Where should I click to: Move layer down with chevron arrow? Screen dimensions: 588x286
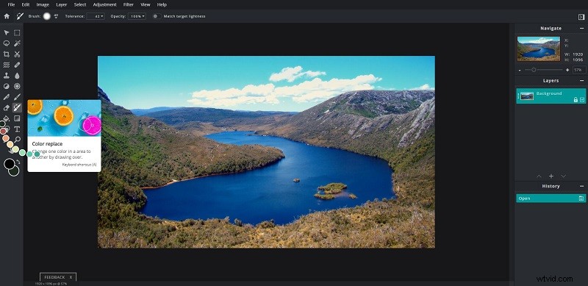563,176
